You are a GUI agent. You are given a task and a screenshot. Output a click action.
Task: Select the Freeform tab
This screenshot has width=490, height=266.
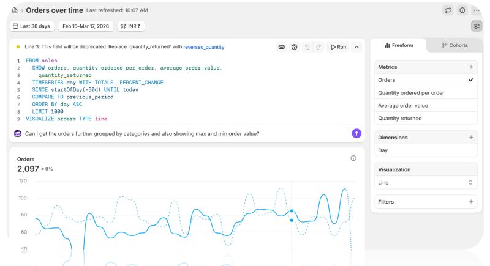pos(399,46)
